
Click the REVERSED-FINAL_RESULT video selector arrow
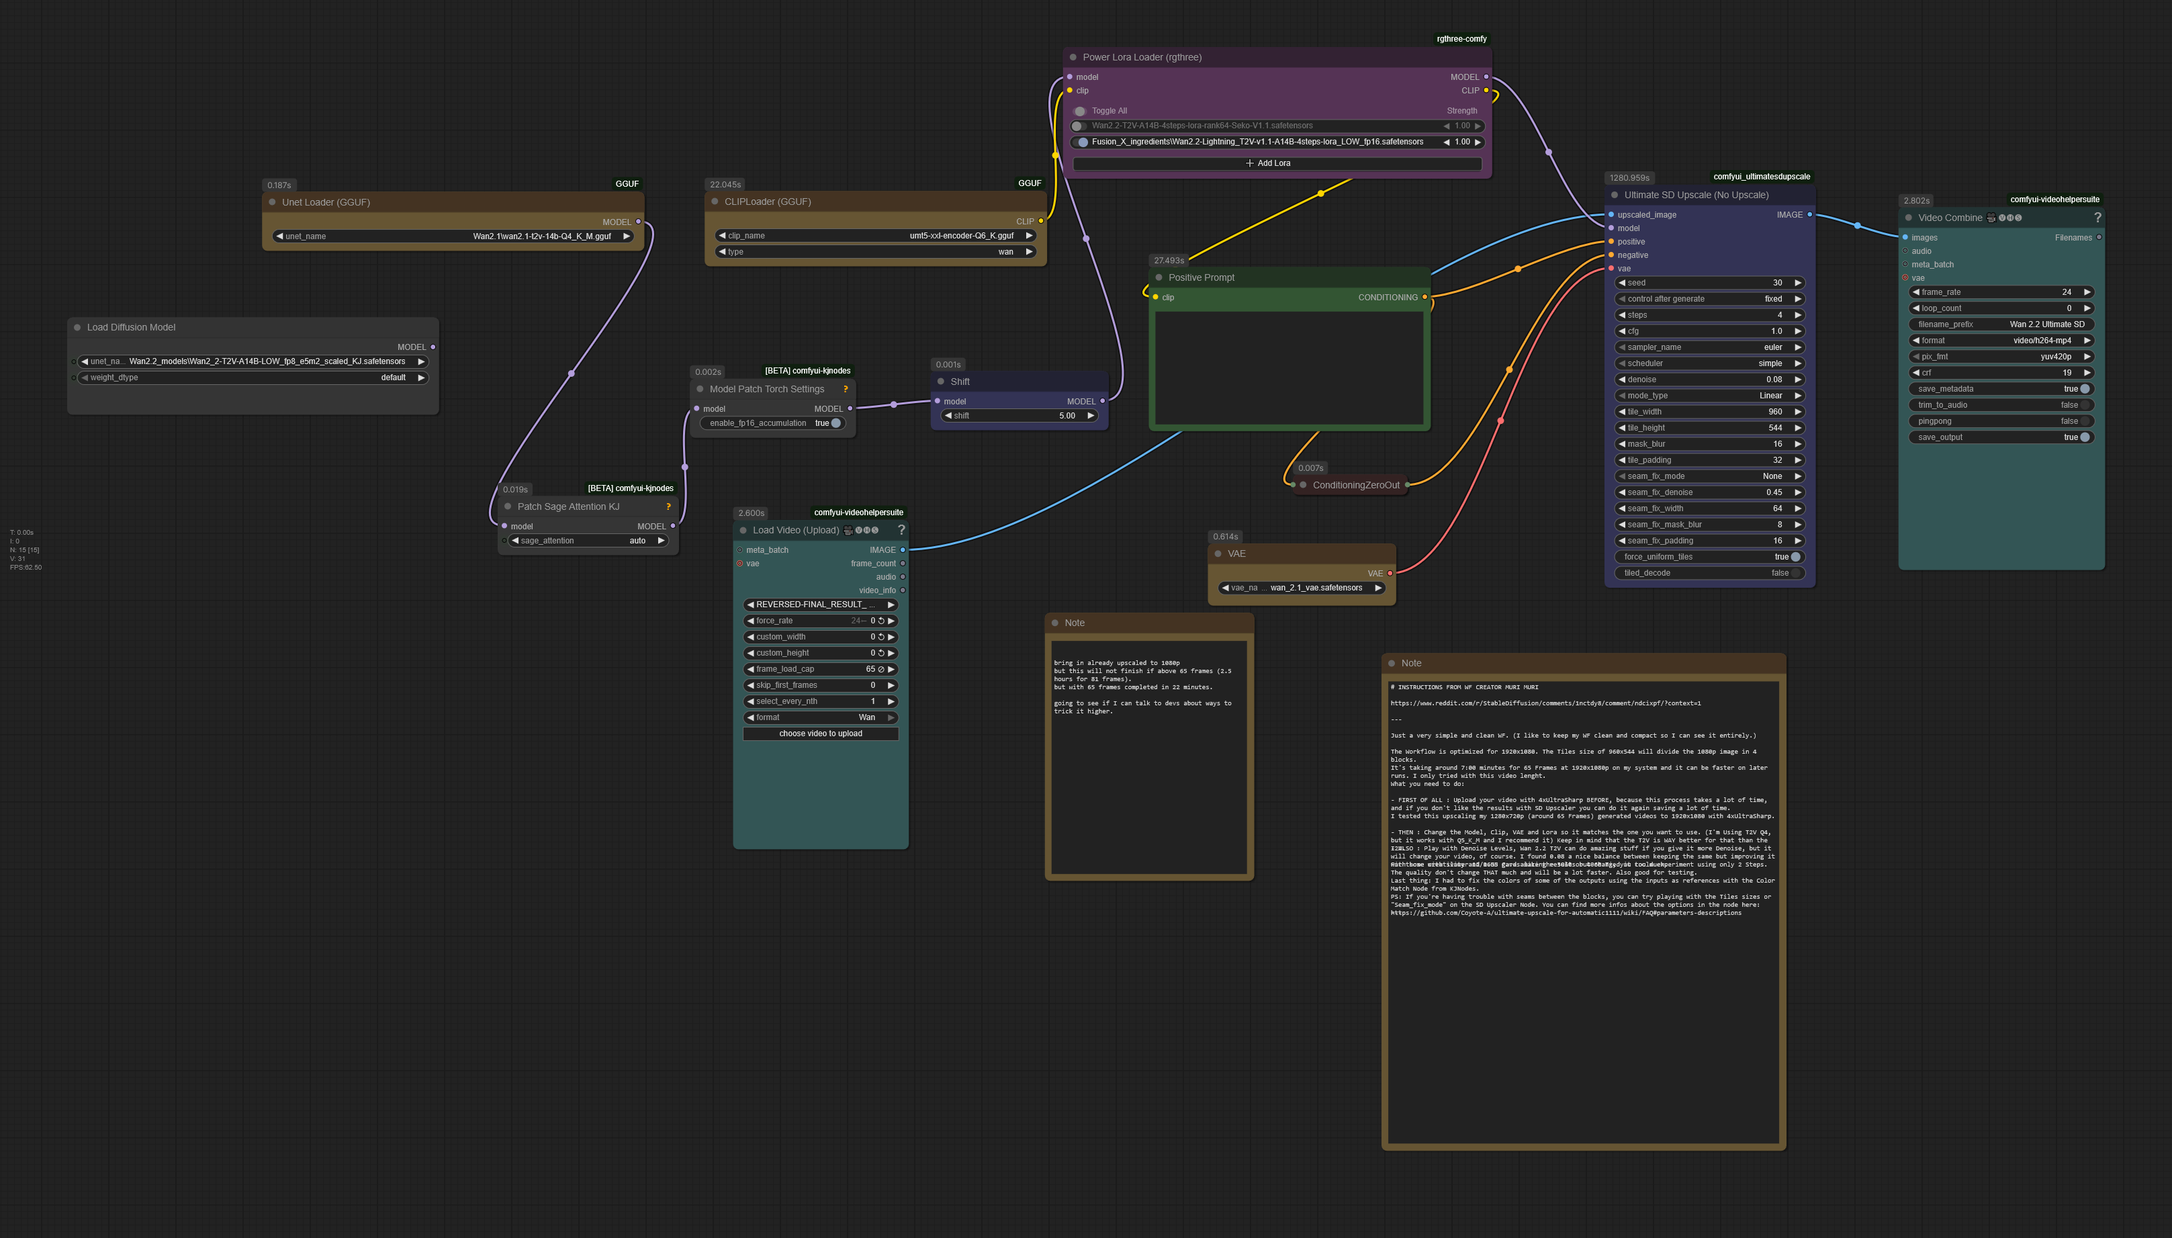[x=892, y=604]
